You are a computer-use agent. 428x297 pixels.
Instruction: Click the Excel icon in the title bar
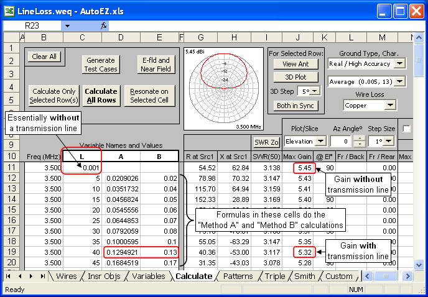click(x=10, y=11)
